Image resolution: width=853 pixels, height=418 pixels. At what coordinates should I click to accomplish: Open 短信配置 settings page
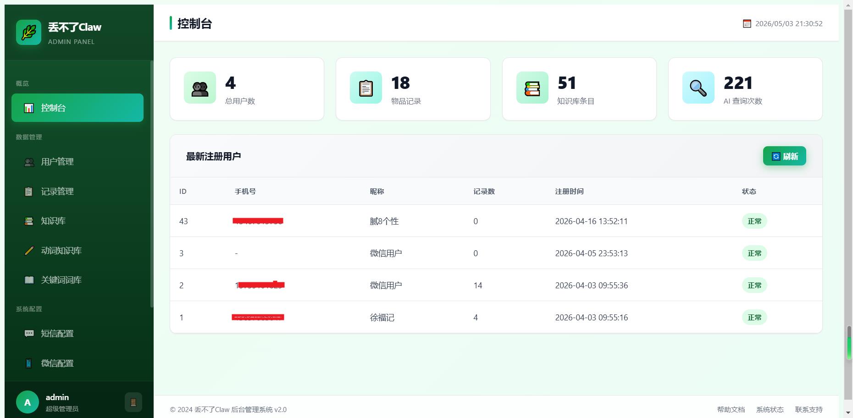click(78, 334)
